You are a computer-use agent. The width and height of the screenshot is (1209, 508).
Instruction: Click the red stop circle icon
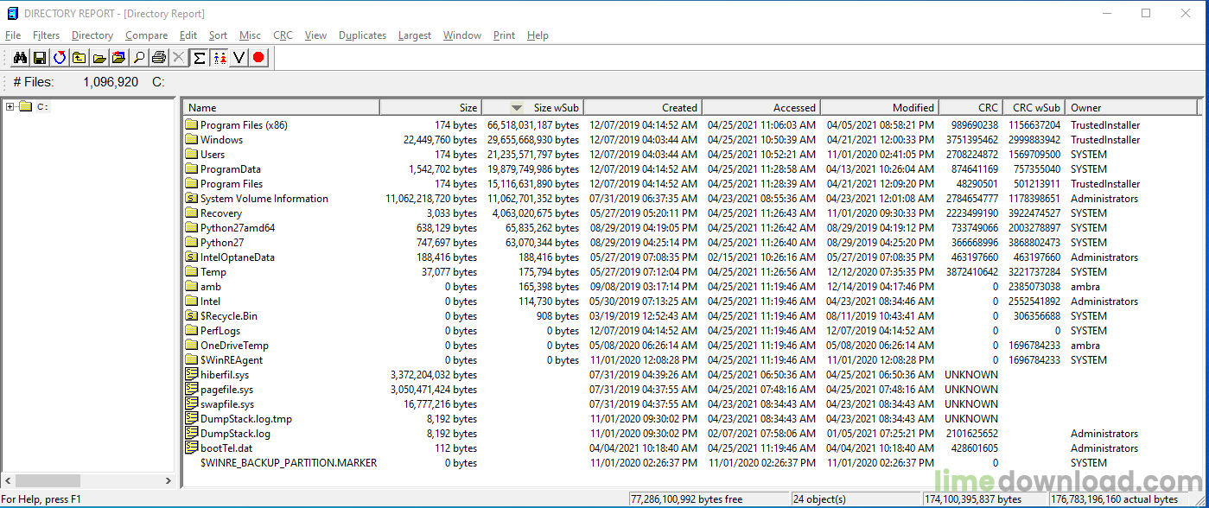(258, 58)
